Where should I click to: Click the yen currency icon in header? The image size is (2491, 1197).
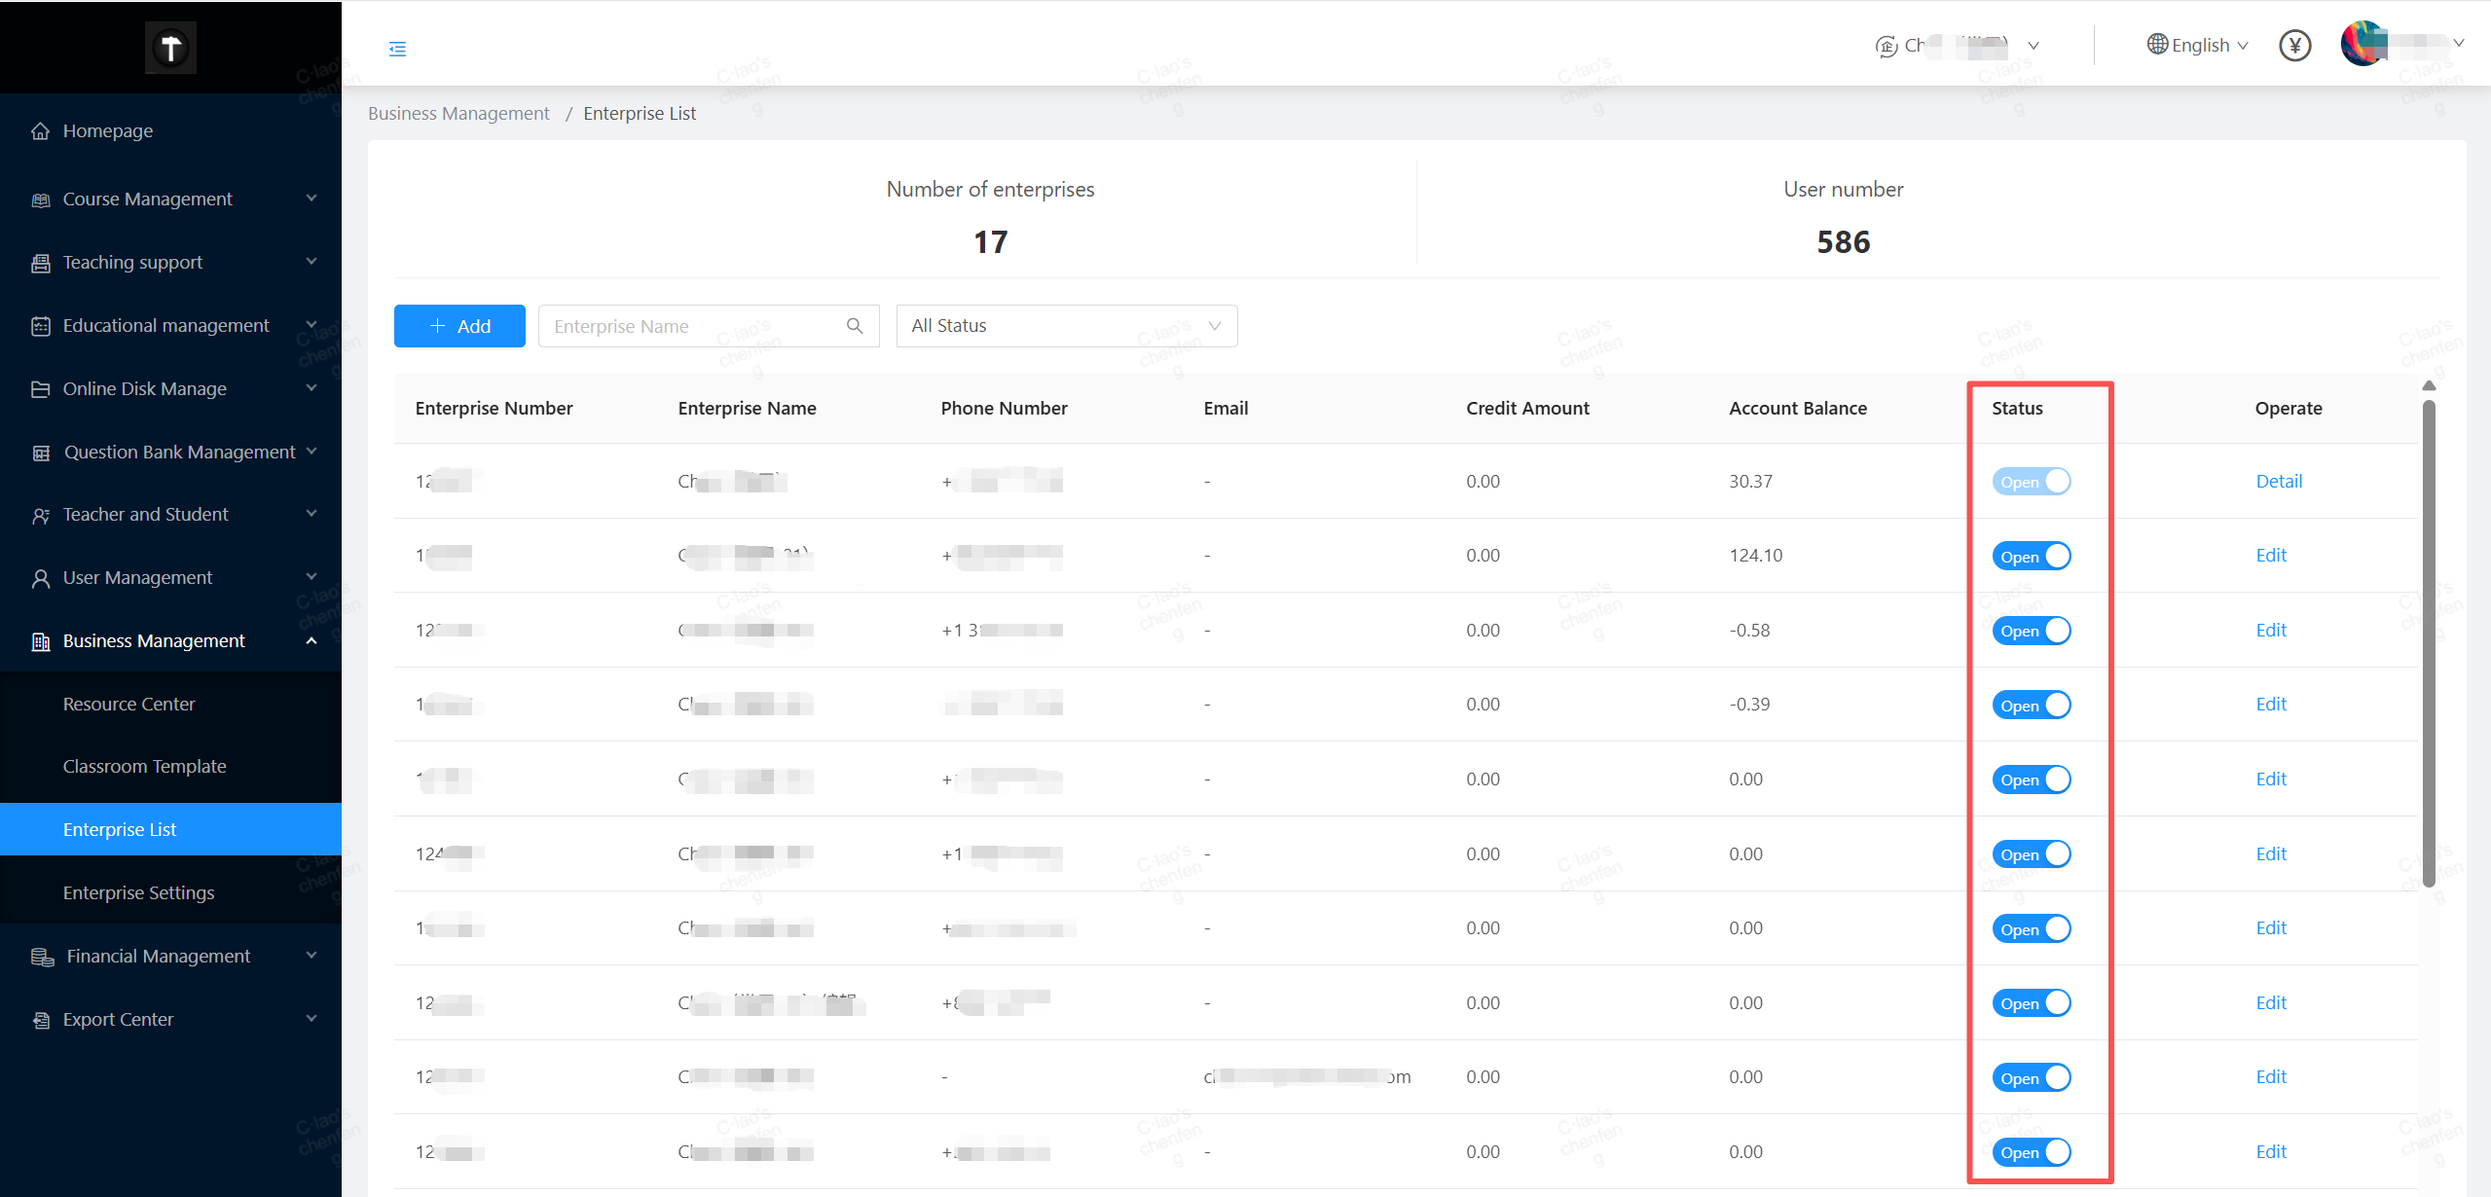click(2294, 46)
